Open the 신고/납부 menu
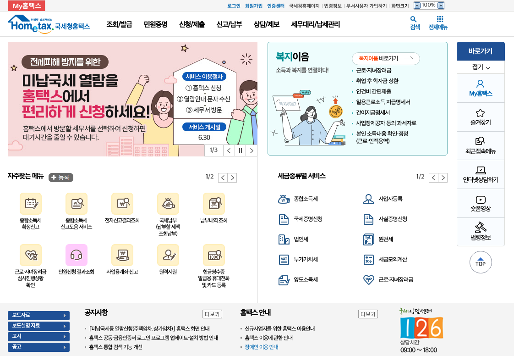Viewport: 514px width, 356px height. coord(229,24)
